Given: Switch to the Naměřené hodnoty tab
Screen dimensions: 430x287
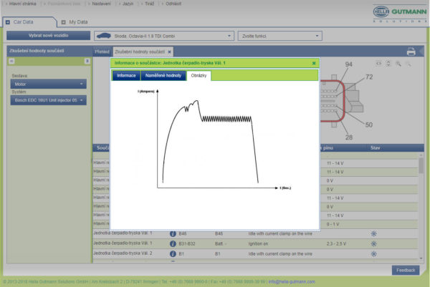Looking at the screenshot, I should point(163,75).
